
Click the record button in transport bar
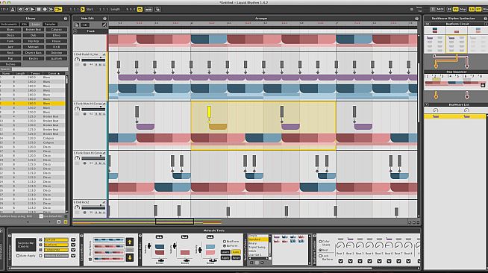tap(45, 10)
